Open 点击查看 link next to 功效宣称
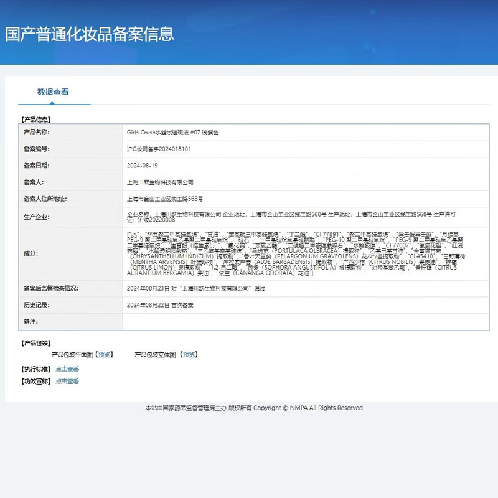This screenshot has height=498, width=498. click(67, 382)
